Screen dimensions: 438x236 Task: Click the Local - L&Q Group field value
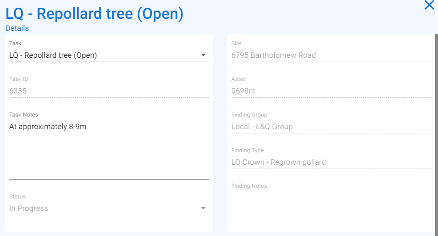[x=262, y=127]
